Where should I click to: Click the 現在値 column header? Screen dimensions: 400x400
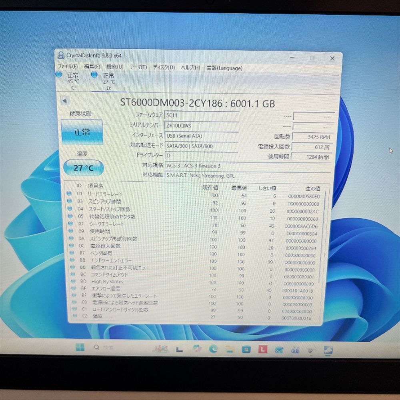(210, 188)
